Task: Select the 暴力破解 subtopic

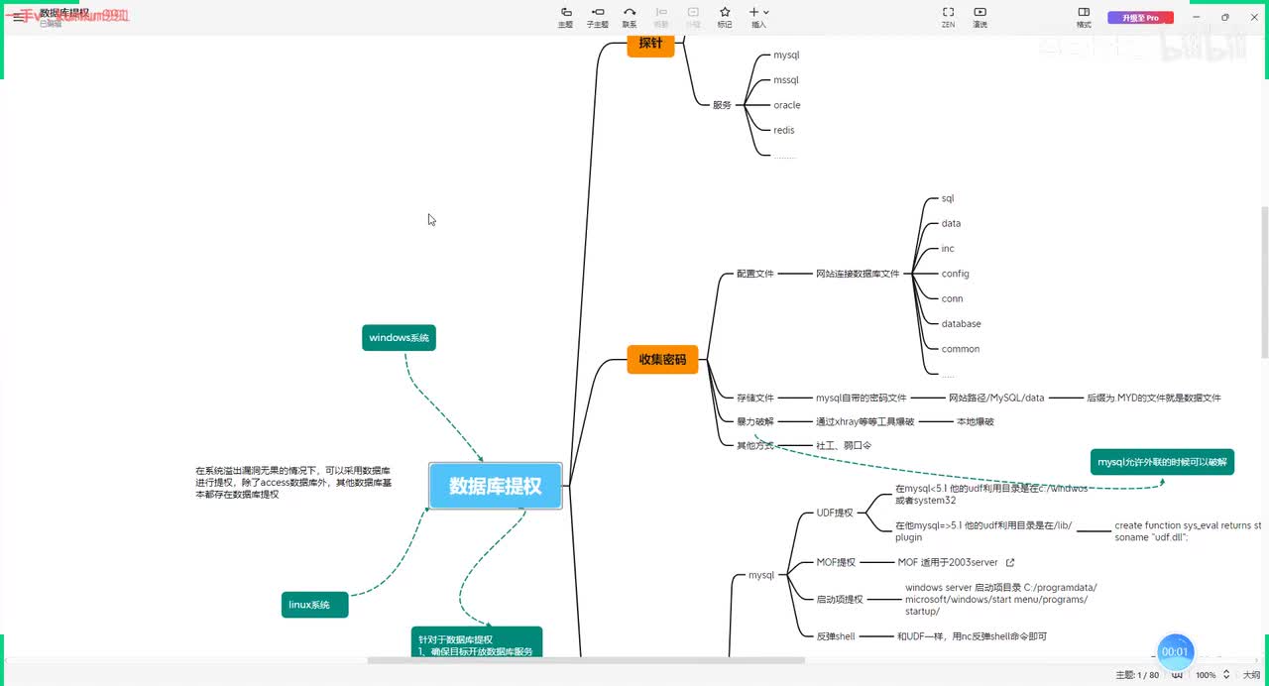Action: click(x=755, y=421)
